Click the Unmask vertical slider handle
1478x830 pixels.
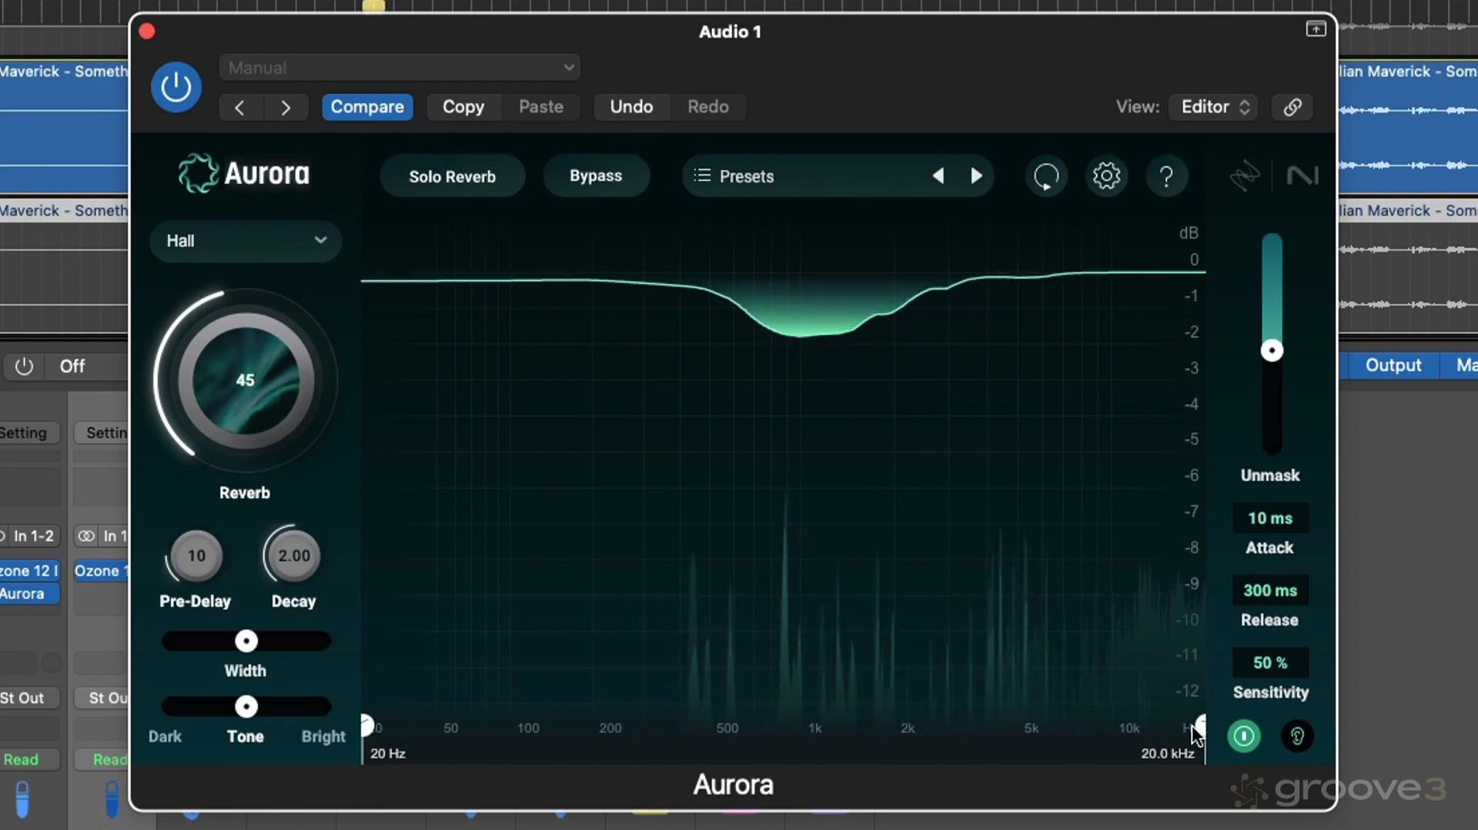(x=1272, y=351)
